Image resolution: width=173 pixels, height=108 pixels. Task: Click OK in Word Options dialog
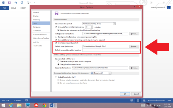[x=125, y=94]
